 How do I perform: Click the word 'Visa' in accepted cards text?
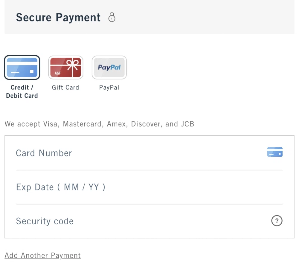50,124
